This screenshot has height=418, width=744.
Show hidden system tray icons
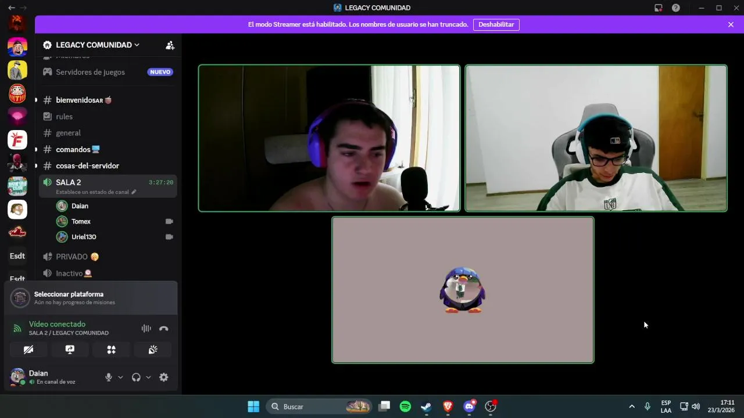pos(632,406)
